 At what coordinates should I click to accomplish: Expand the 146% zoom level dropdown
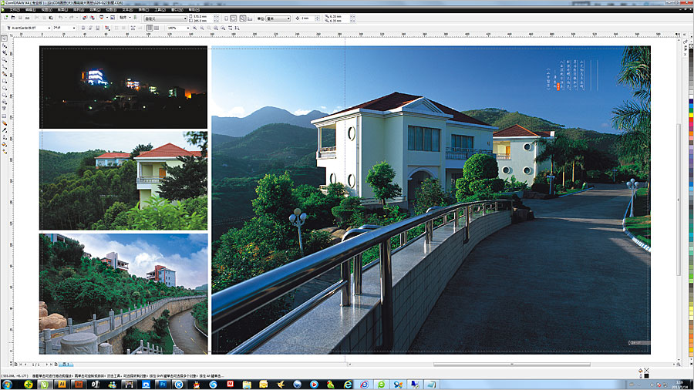[x=187, y=27]
